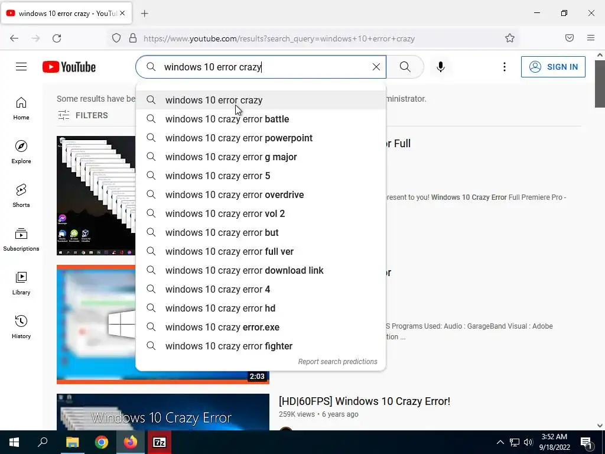Image resolution: width=605 pixels, height=454 pixels.
Task: Open 'Windows 10 Crazy Error' third thumbnail
Action: [163, 412]
